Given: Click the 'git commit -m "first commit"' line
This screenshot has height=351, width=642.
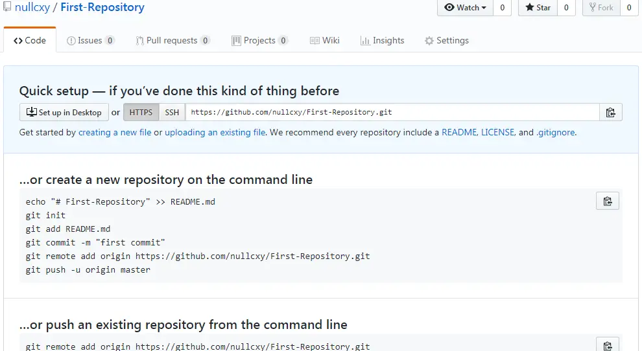Looking at the screenshot, I should tap(95, 243).
